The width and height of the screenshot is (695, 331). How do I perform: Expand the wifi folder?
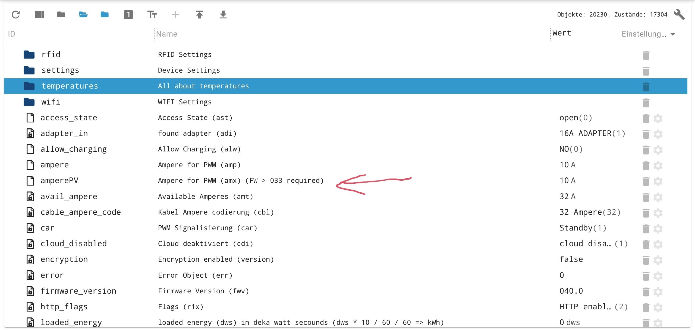29,102
